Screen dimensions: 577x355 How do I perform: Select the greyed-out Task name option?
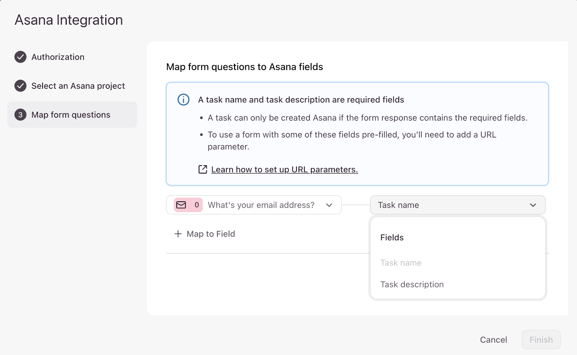click(401, 263)
